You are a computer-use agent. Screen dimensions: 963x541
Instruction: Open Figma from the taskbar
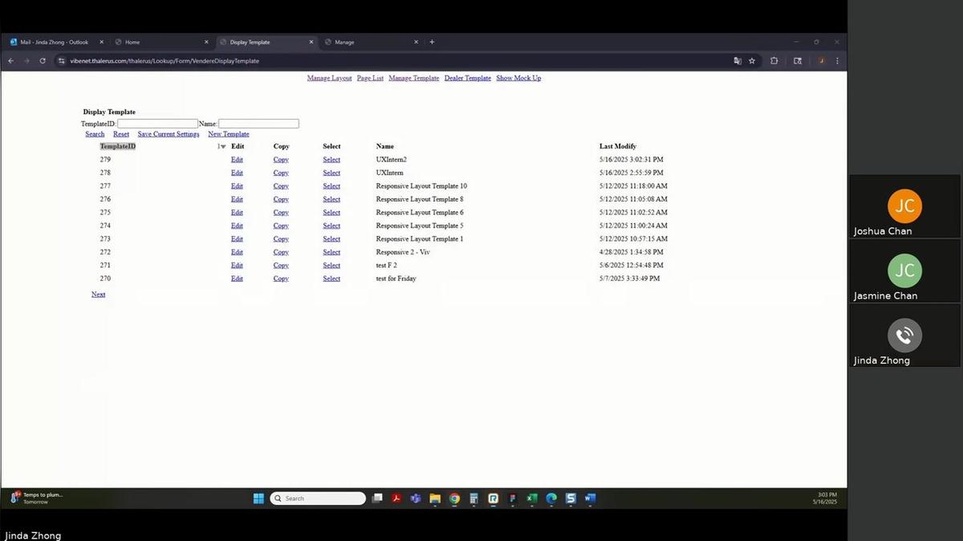coord(512,498)
